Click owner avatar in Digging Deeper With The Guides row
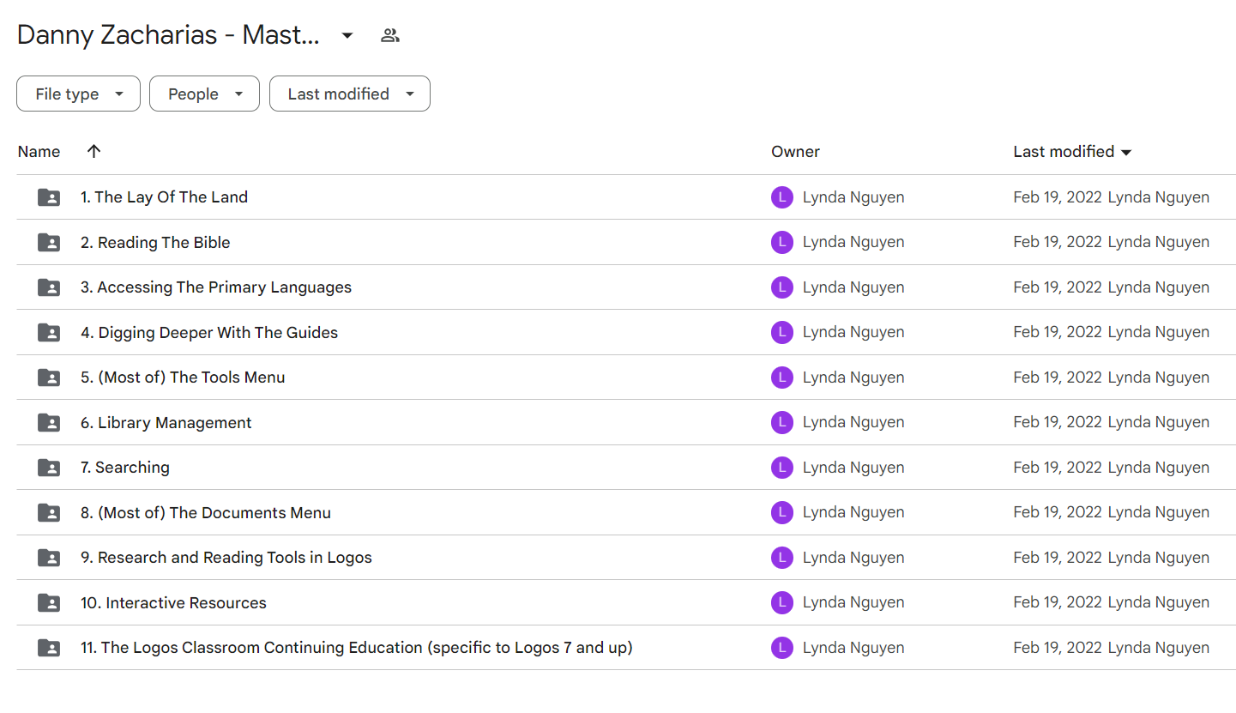Image resolution: width=1236 pixels, height=713 pixels. click(782, 333)
